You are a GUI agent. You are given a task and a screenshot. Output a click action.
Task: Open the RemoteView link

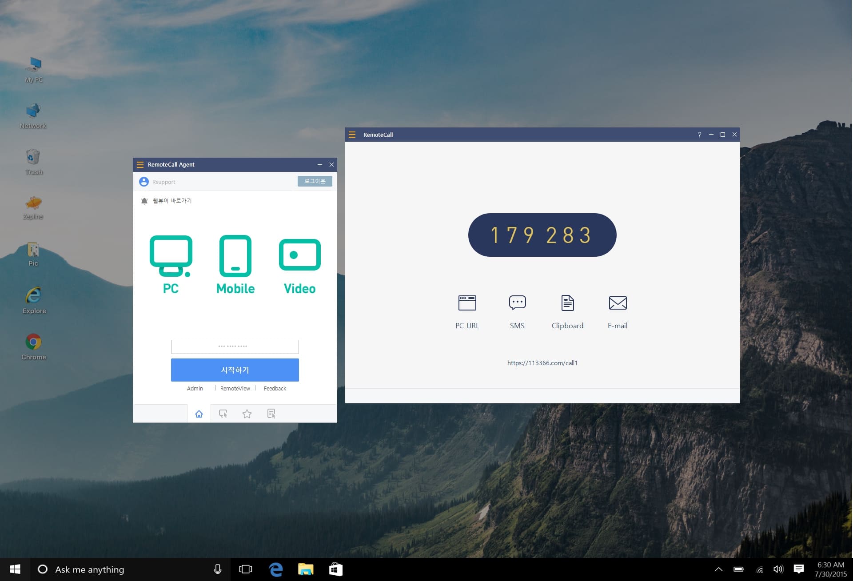(235, 389)
